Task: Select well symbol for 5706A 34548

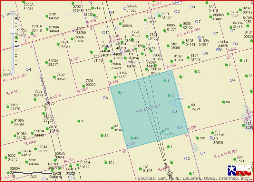Action: tap(47, 29)
